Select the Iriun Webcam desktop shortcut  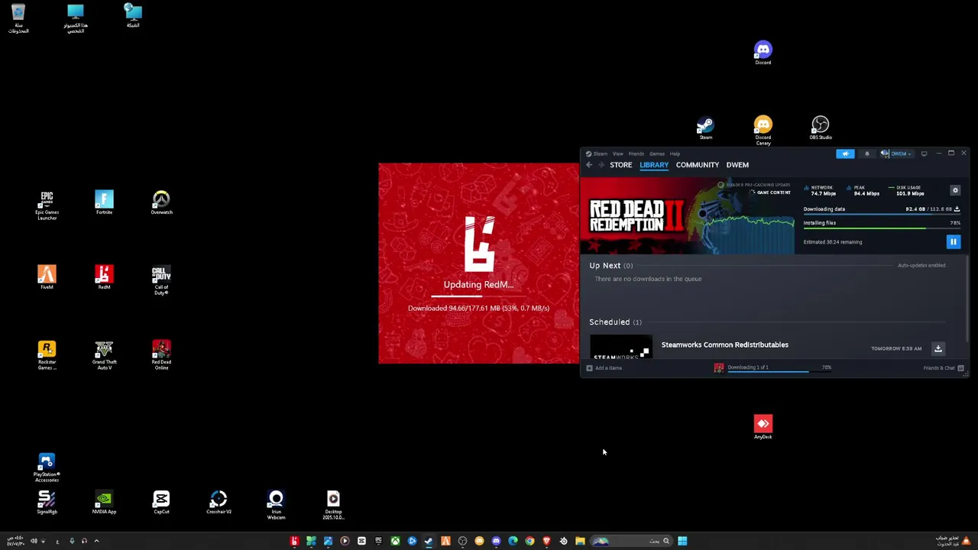pos(276,506)
